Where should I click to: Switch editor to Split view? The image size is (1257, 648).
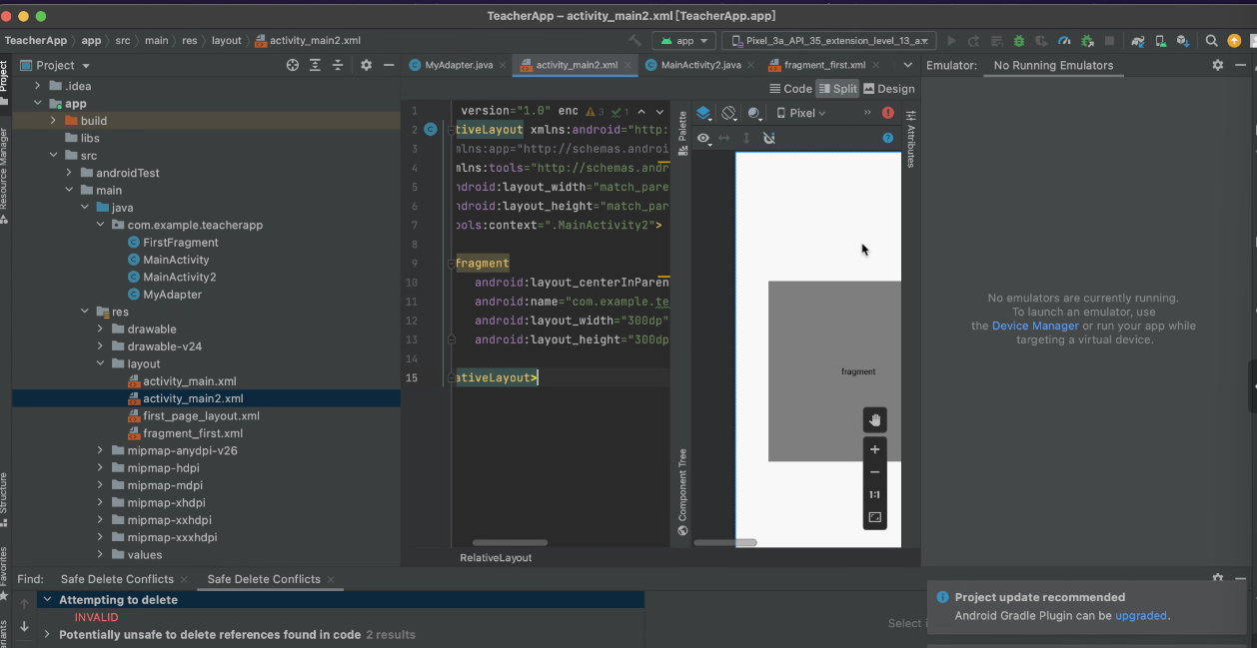[837, 89]
